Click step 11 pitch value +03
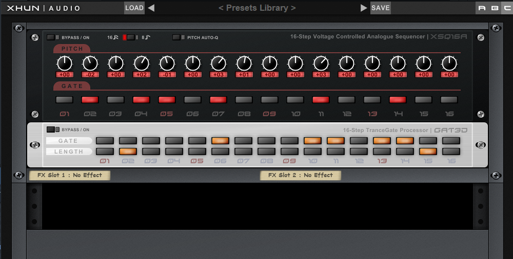The image size is (513, 259). [x=321, y=74]
